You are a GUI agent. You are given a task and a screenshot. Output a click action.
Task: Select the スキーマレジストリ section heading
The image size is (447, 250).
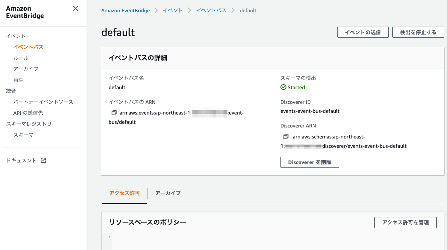coord(29,124)
